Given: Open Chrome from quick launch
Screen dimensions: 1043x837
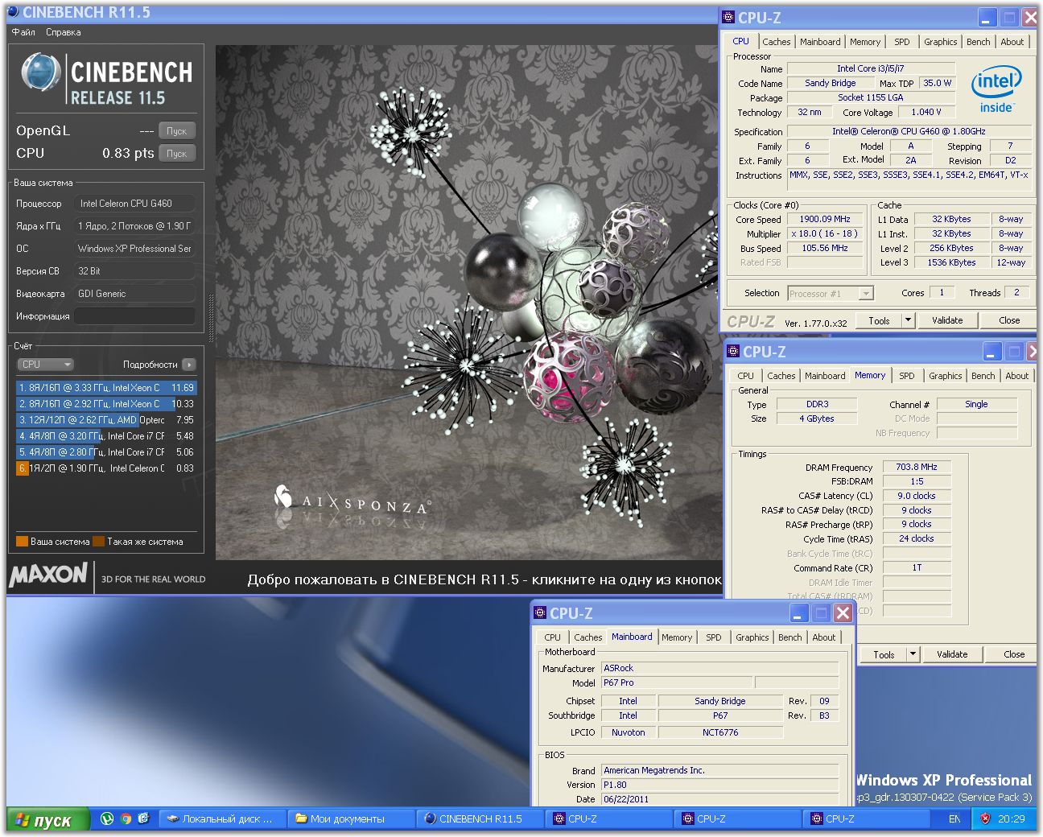Looking at the screenshot, I should [126, 818].
